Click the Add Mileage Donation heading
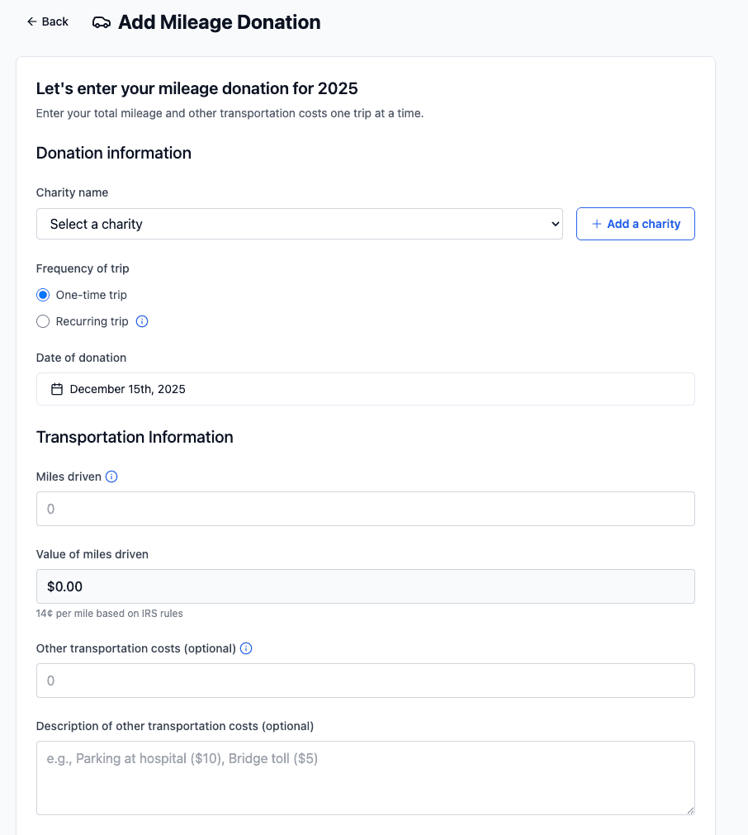 [219, 22]
